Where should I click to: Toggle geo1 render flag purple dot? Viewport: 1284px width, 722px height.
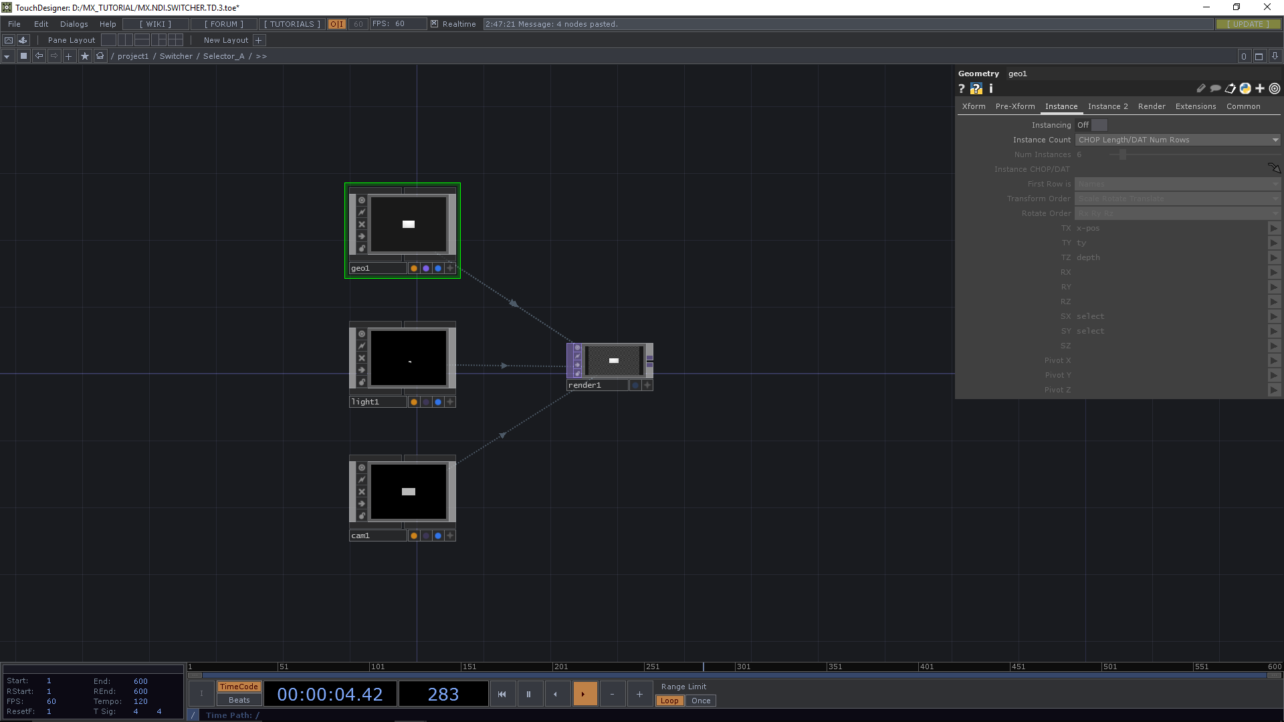(x=426, y=268)
